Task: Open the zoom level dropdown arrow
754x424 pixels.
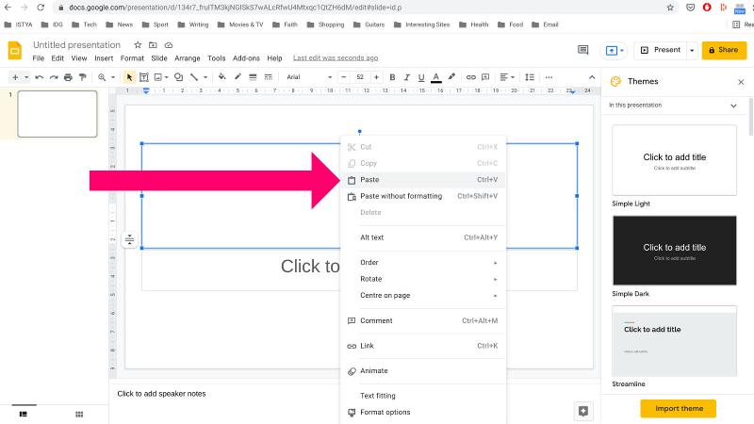Action: (x=113, y=77)
